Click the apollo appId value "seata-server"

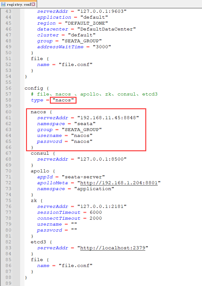[x=83, y=177]
